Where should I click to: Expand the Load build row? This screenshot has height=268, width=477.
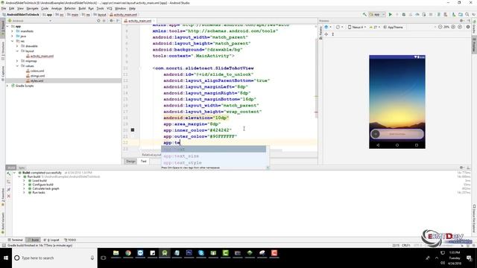click(24, 180)
